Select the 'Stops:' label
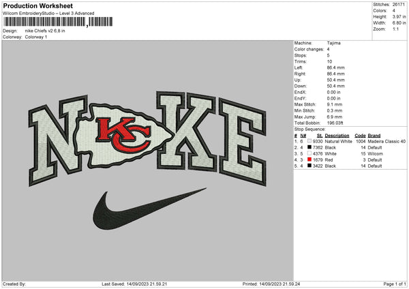Image resolution: width=409 pixels, height=289 pixels. [300, 55]
